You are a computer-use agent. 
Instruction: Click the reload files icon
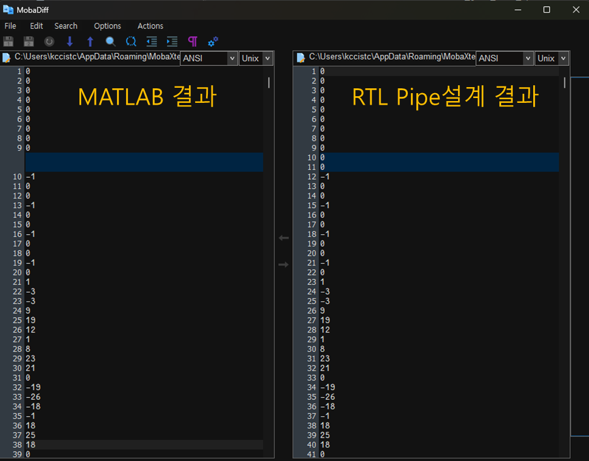tap(49, 42)
